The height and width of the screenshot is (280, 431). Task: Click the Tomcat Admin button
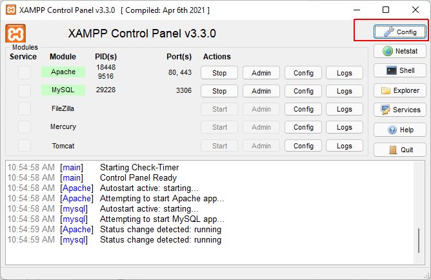point(261,146)
